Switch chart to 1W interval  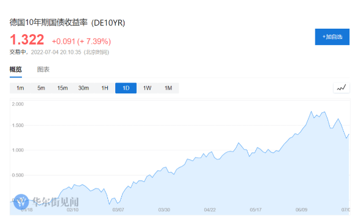pyautogui.click(x=147, y=88)
